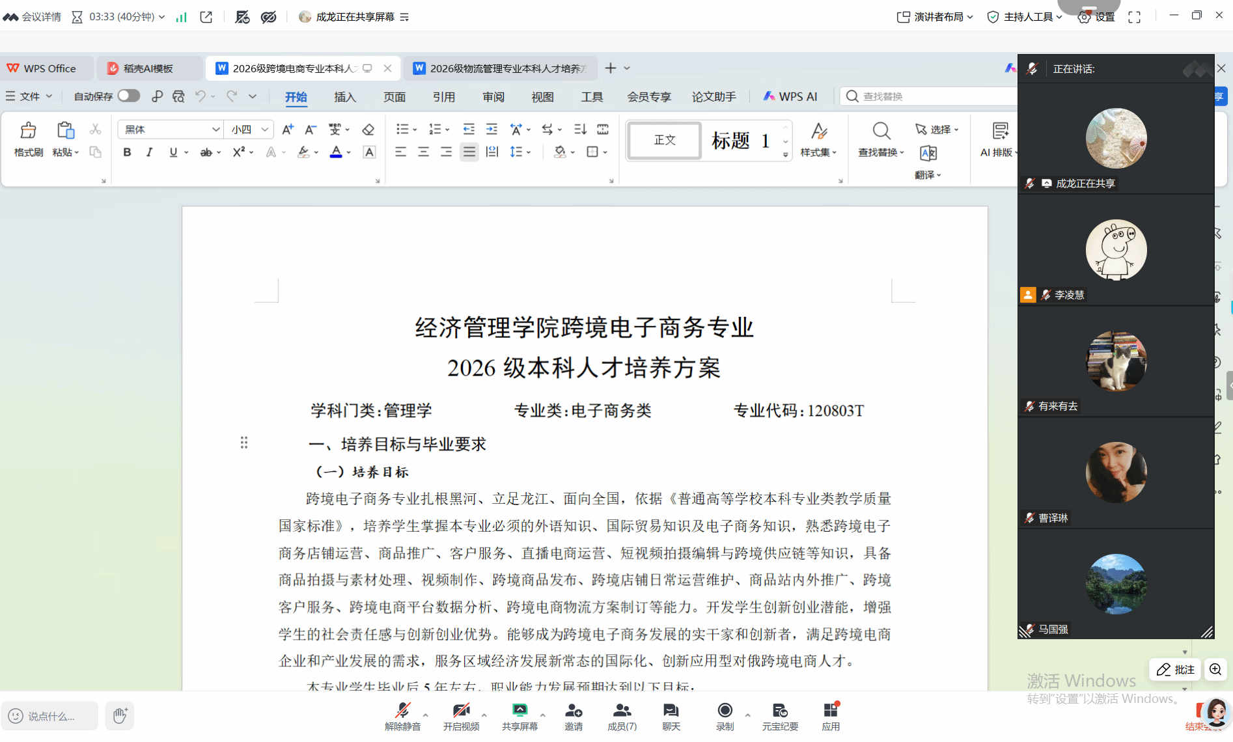
Task: Expand the meeting duration dropdown
Action: click(161, 17)
